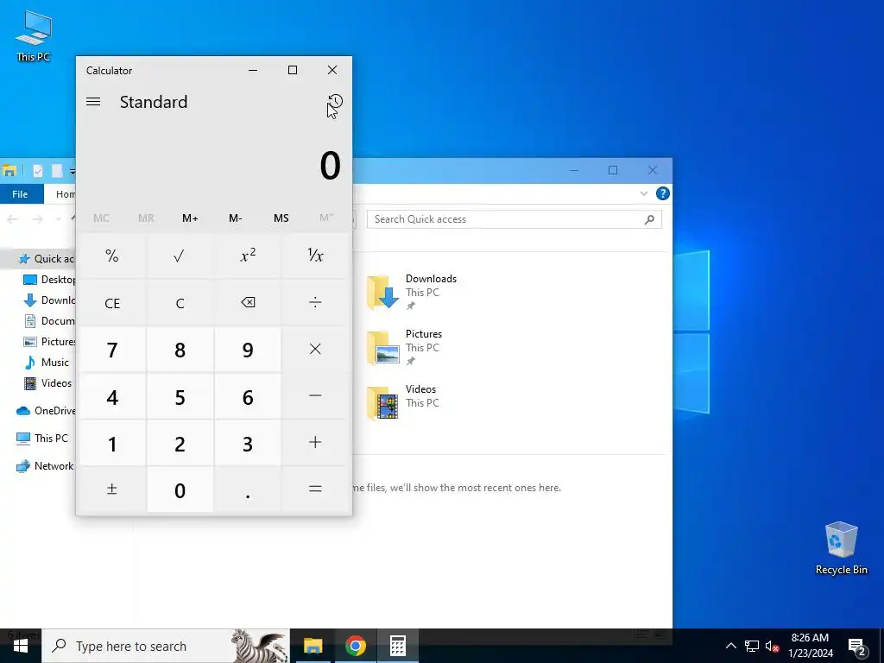Open File Explorer from the taskbar
This screenshot has width=884, height=663.
pyautogui.click(x=313, y=646)
